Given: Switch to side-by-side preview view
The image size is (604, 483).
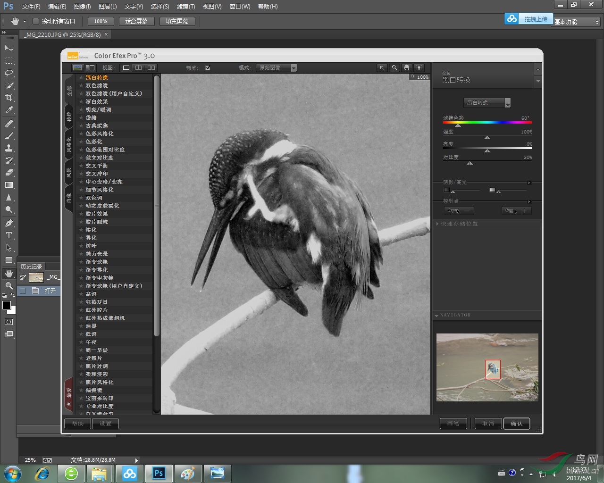Looking at the screenshot, I should [x=151, y=68].
